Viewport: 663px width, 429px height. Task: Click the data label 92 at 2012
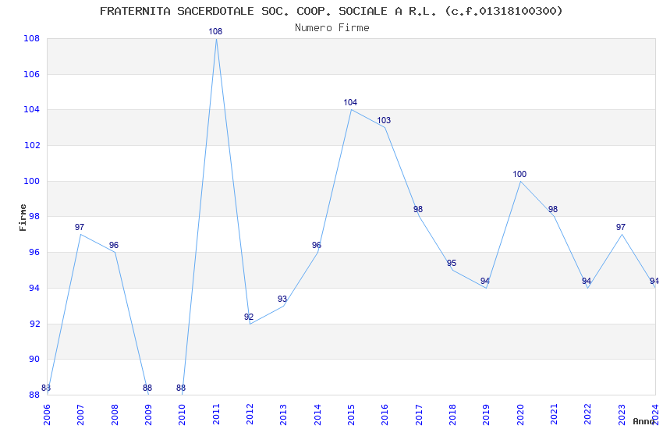point(249,317)
